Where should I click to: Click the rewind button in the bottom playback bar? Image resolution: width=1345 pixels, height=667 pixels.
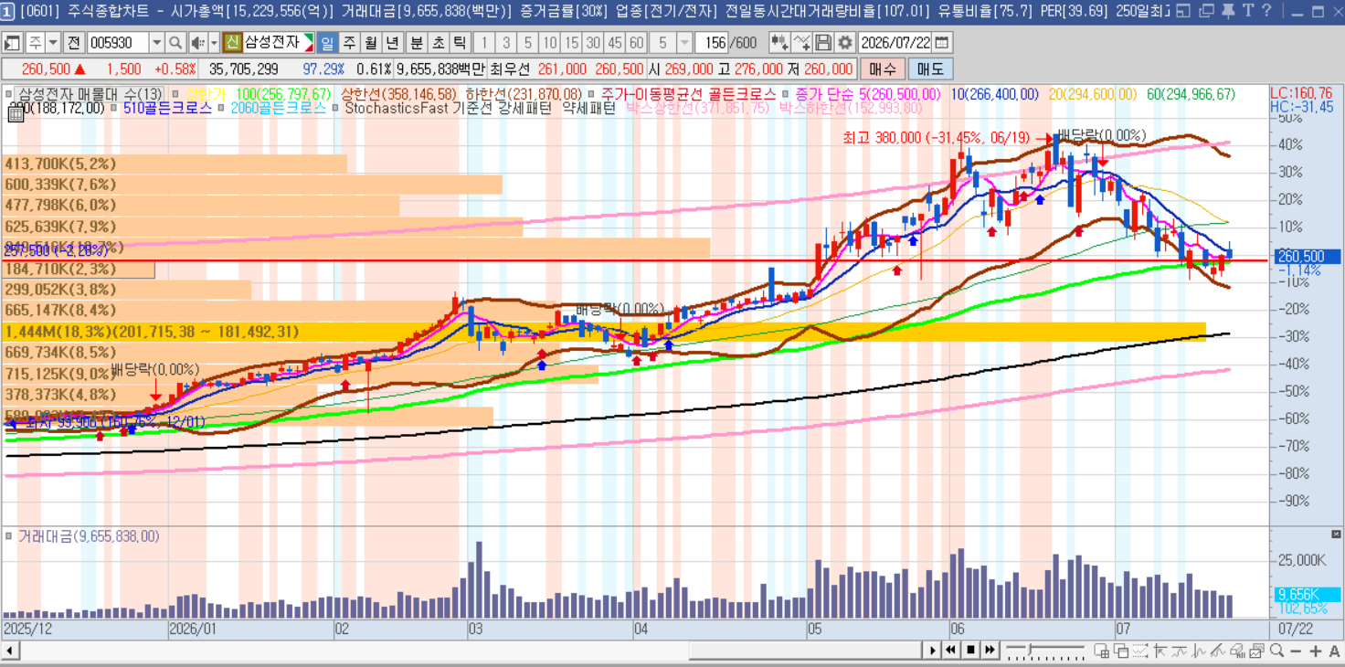(x=952, y=651)
